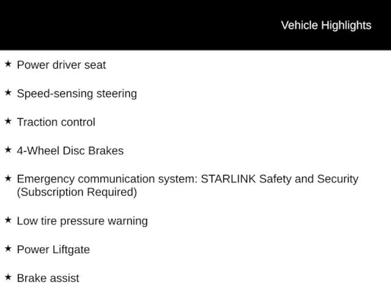391x293 pixels.
Task: Click the Vehicle Highlights header title
Action: pos(326,25)
